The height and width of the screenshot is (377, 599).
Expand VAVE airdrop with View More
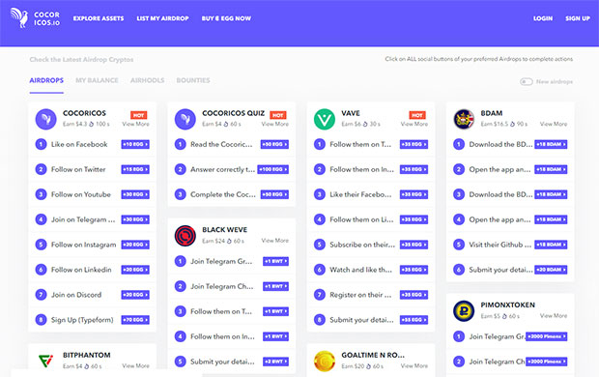point(414,124)
